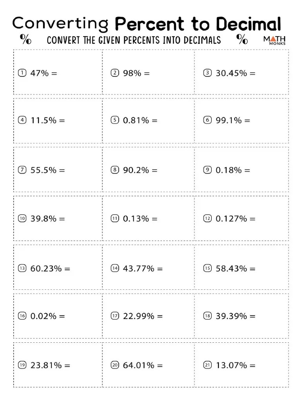Click the circled number 9 marker
Image resolution: width=301 pixels, height=402 pixels.
(x=207, y=170)
